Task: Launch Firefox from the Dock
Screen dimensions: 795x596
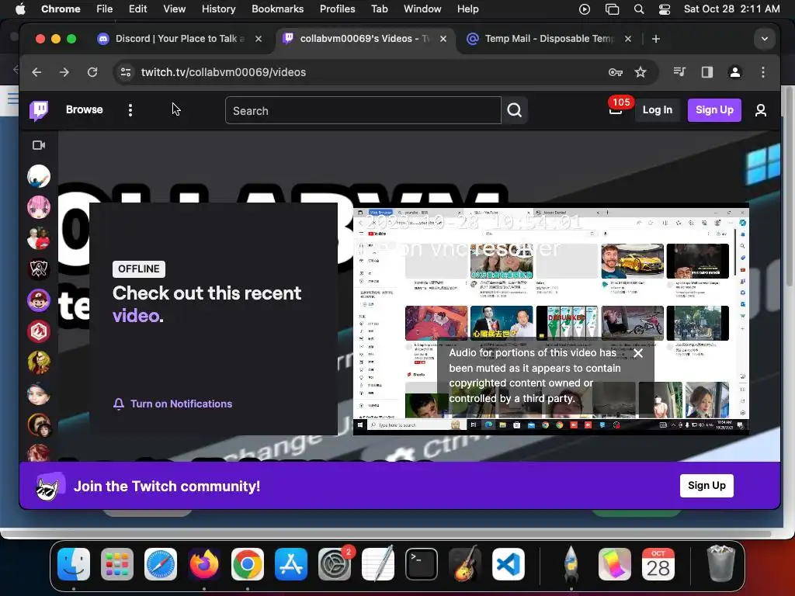Action: [x=204, y=564]
